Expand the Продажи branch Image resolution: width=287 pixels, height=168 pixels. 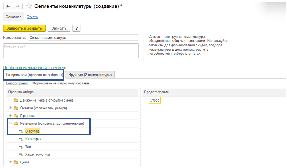click(10, 116)
